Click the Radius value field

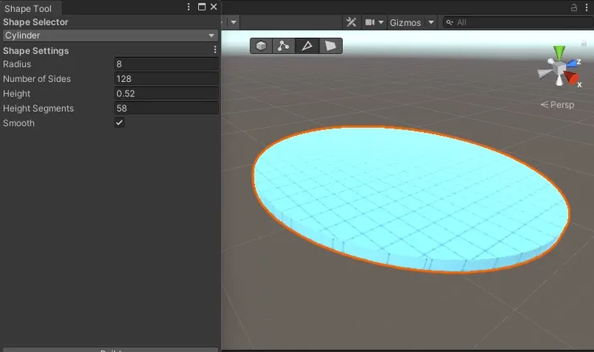(166, 64)
